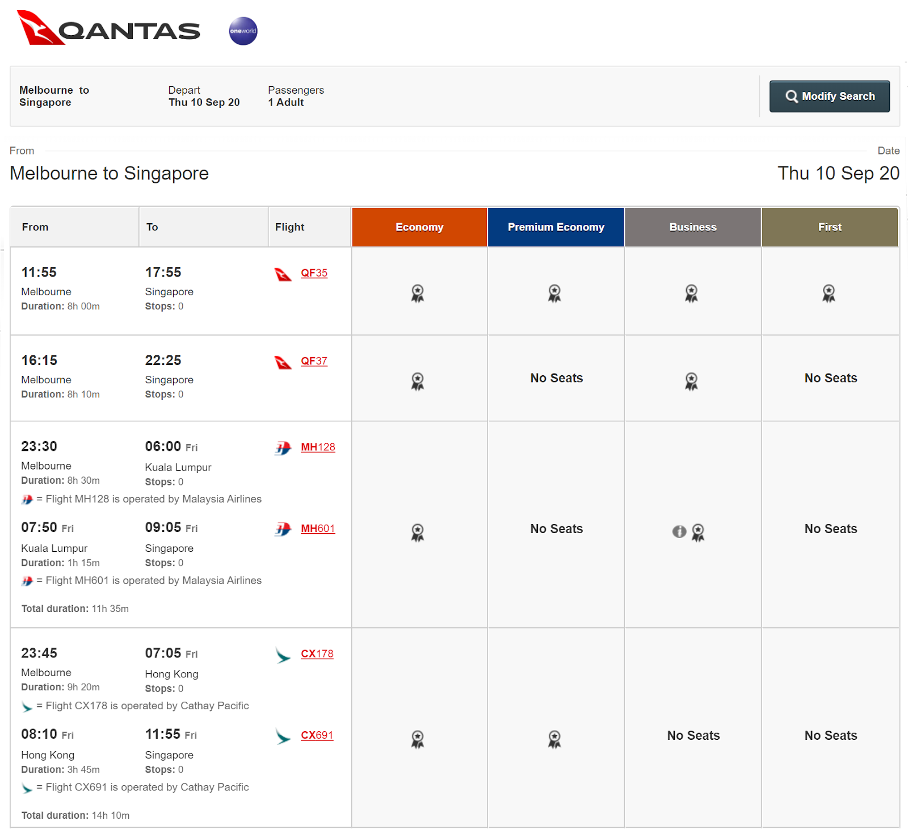
Task: Select Economy reward seat for CX178 itinerary
Action: click(418, 739)
